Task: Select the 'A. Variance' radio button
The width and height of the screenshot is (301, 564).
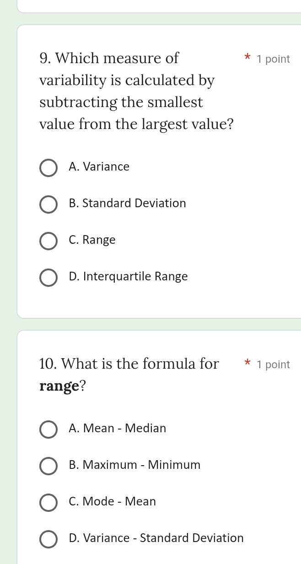Action: pos(48,168)
